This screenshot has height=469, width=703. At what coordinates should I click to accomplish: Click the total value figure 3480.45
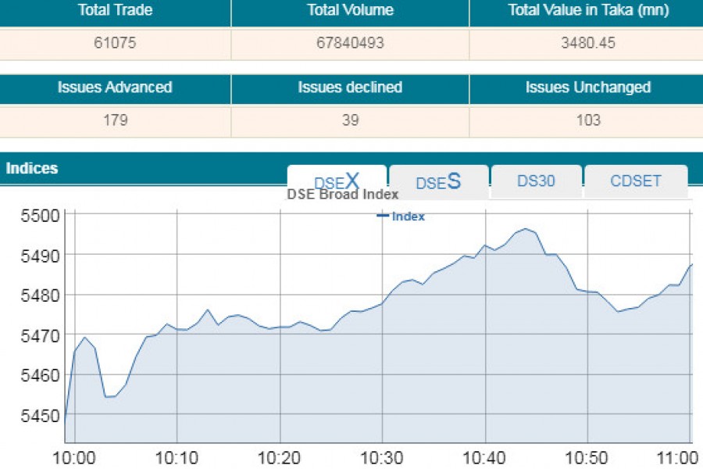pyautogui.click(x=587, y=44)
